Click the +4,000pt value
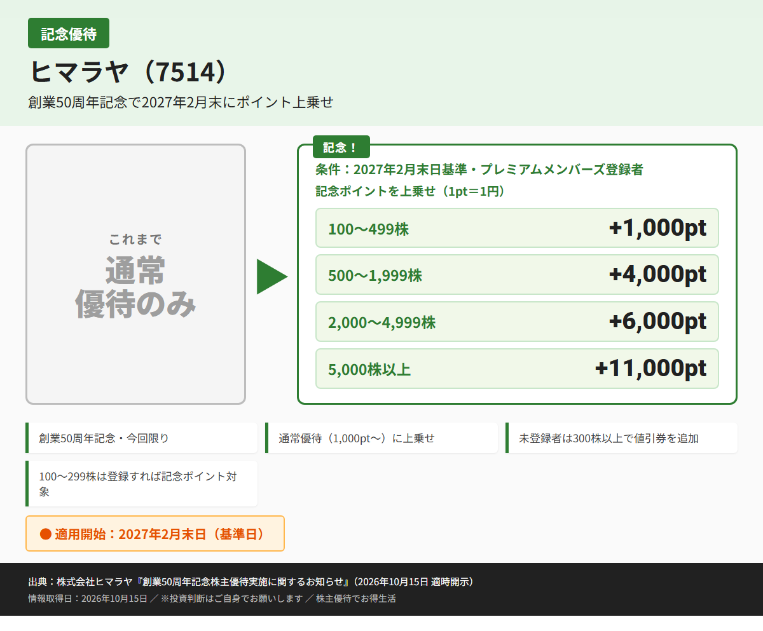 pyautogui.click(x=657, y=275)
